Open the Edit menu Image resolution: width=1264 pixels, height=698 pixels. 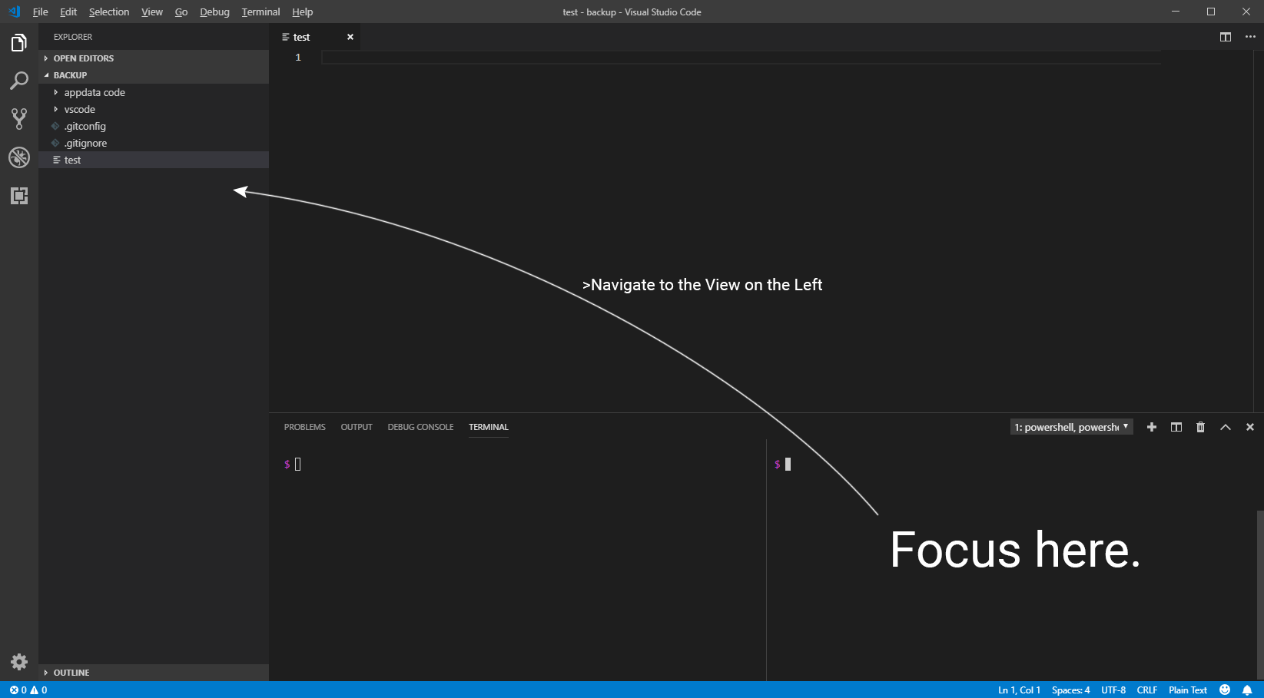(x=68, y=12)
